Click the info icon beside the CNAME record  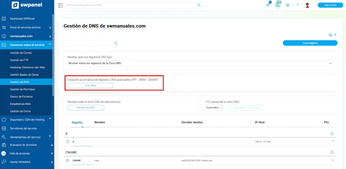click(x=67, y=160)
